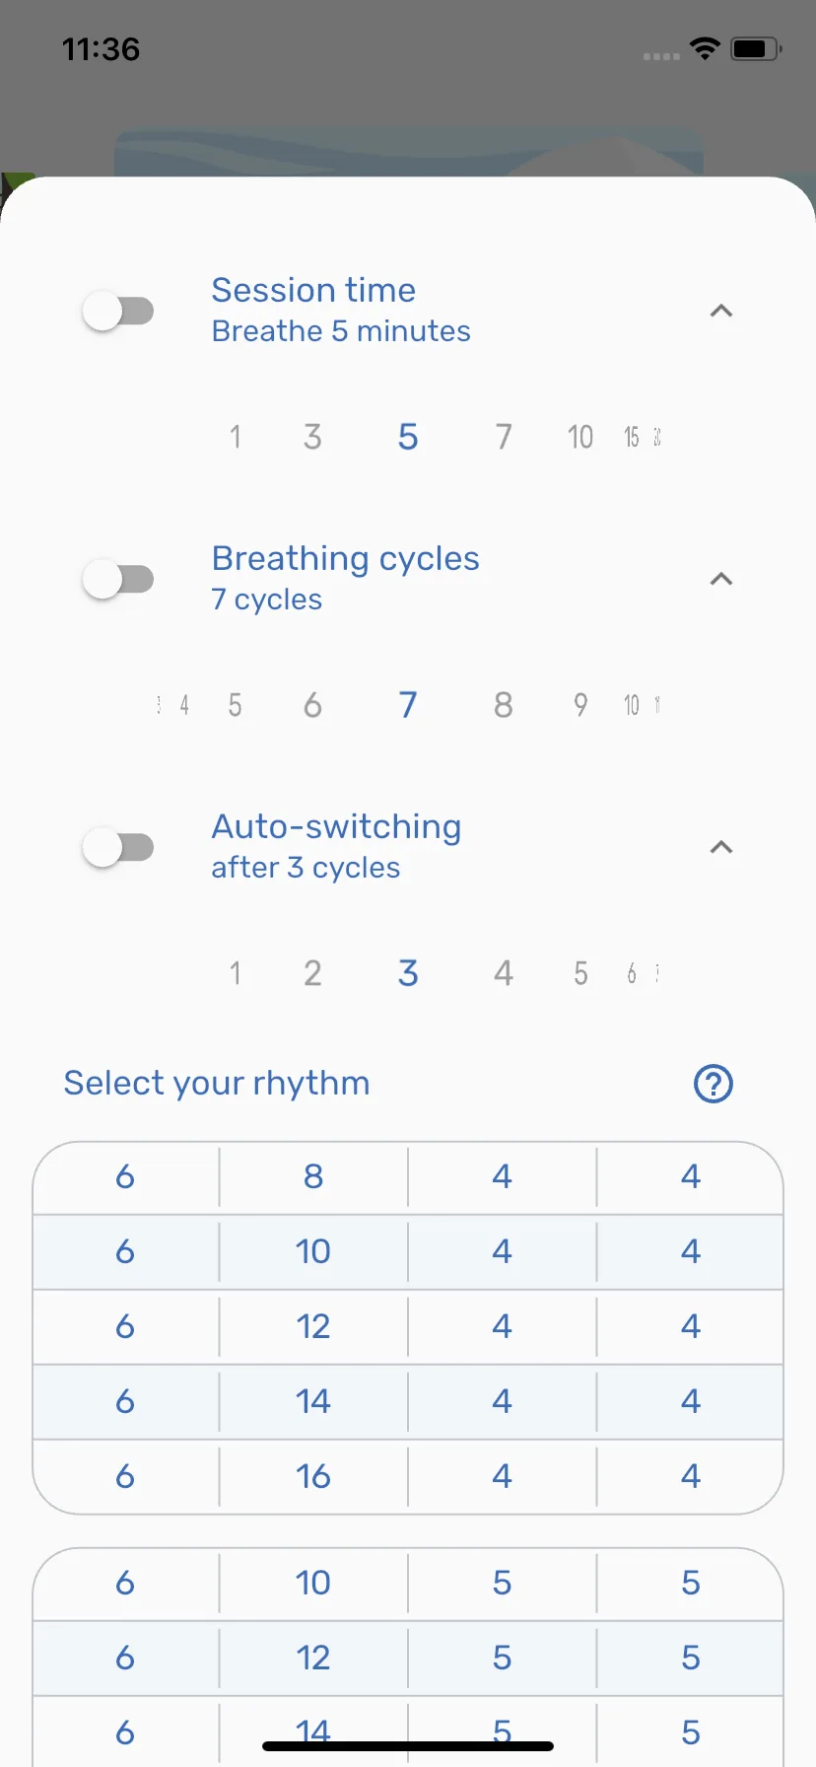Toggle the Auto-switching switch

118,848
